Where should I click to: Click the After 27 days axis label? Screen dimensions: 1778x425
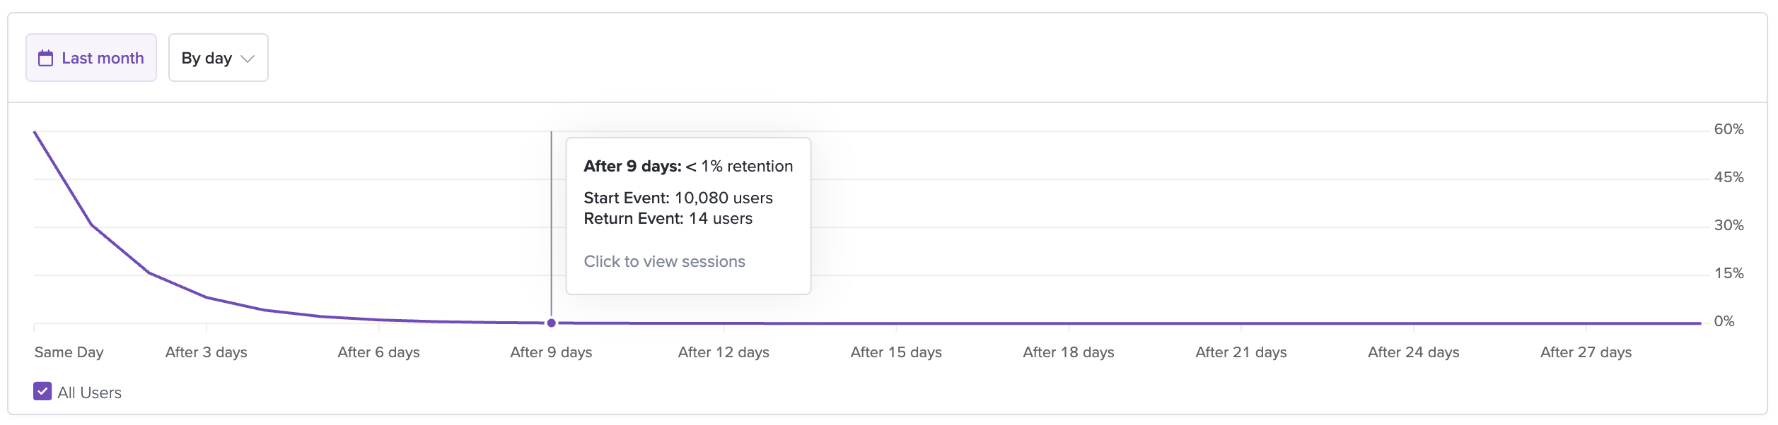(x=1586, y=352)
